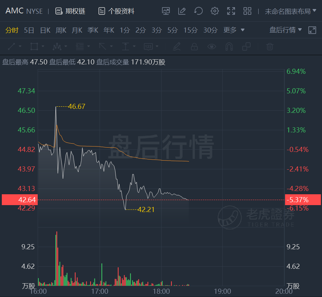Open chart settings gear icon
The height and width of the screenshot is (297, 322).
pos(214,11)
